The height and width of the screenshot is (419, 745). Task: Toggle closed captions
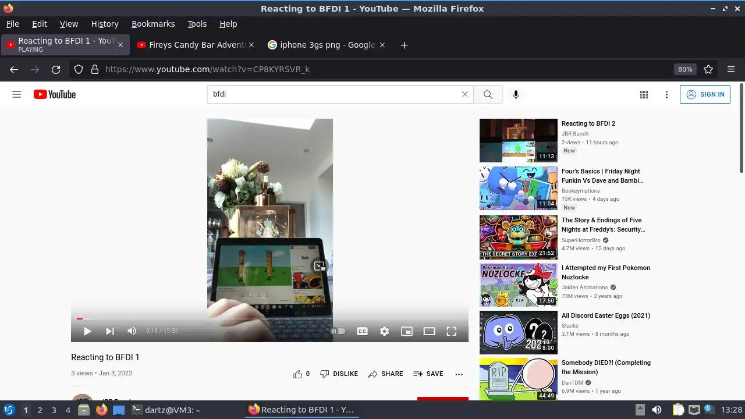[362, 331]
